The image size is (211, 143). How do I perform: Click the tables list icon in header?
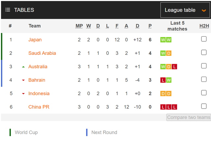(x=8, y=10)
